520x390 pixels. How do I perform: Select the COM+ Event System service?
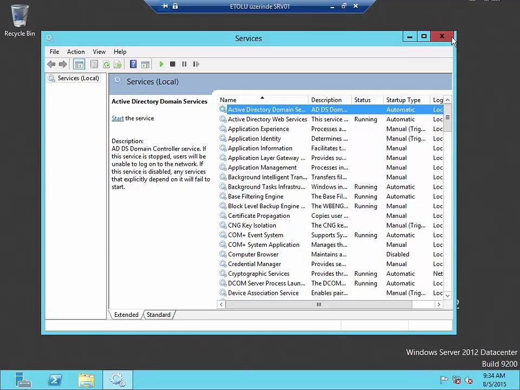[330, 235]
